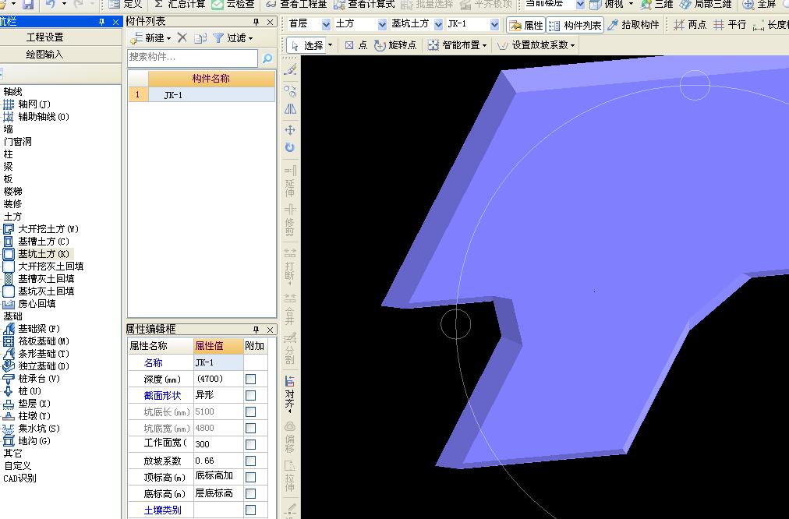This screenshot has height=519, width=789.
Task: Open 房心回填 icon
Action: point(9,304)
